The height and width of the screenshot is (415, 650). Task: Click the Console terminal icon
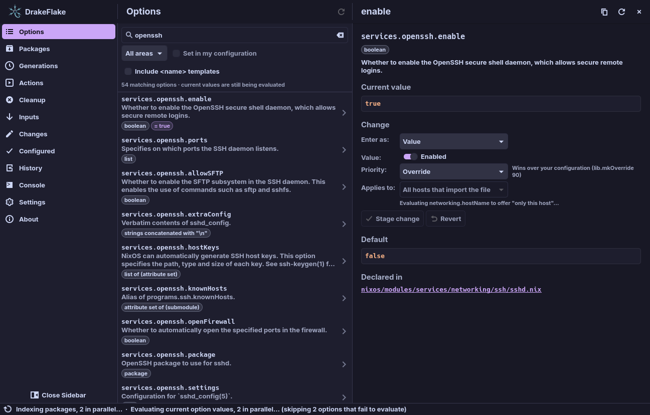point(10,185)
